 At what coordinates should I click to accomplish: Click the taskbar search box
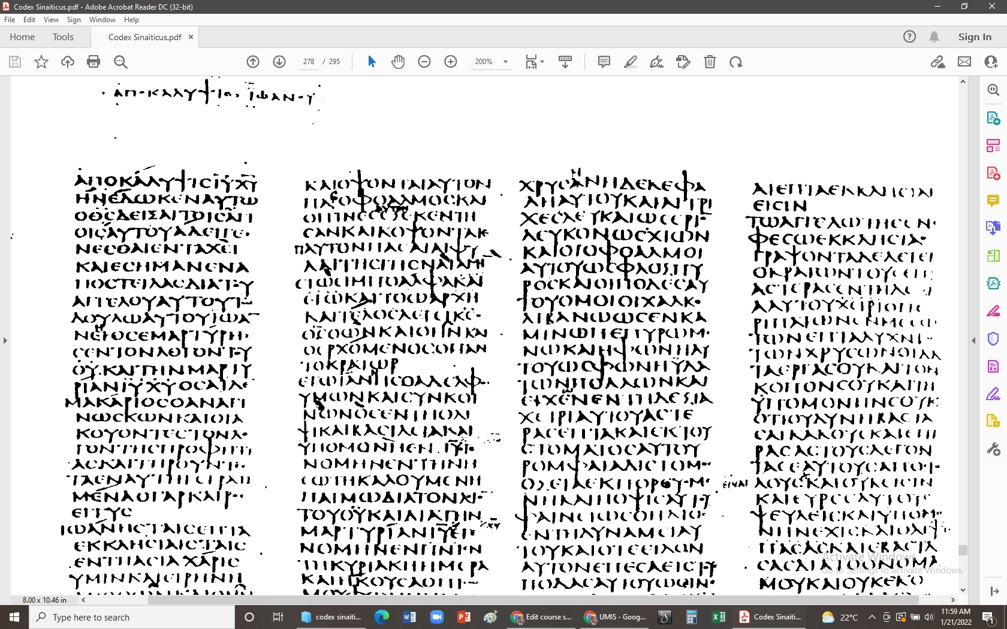click(132, 617)
